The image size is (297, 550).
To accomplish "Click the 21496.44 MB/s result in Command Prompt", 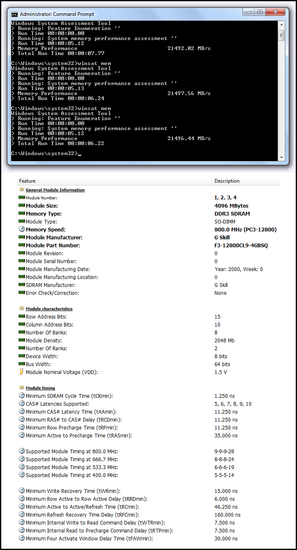I will (189, 138).
